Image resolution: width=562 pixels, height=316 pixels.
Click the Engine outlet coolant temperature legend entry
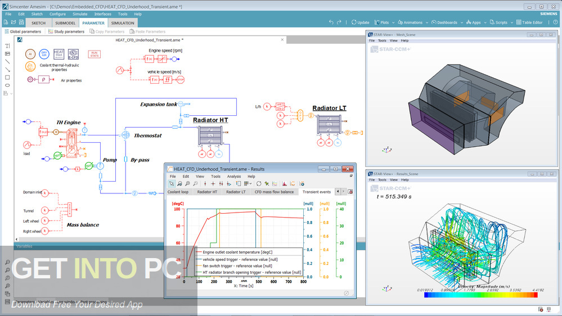coord(235,252)
